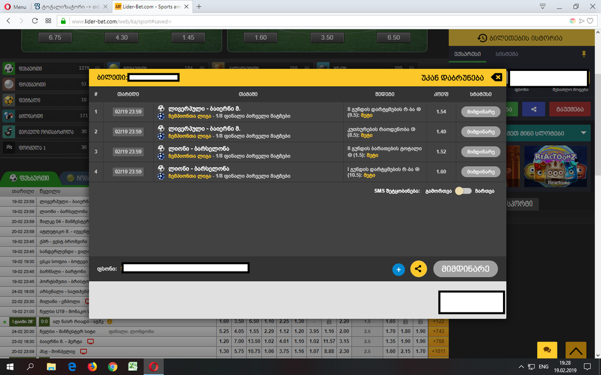Viewport: 601px width, 375px height.
Task: Click the pin icon in bet slip panel
Action: click(x=584, y=54)
